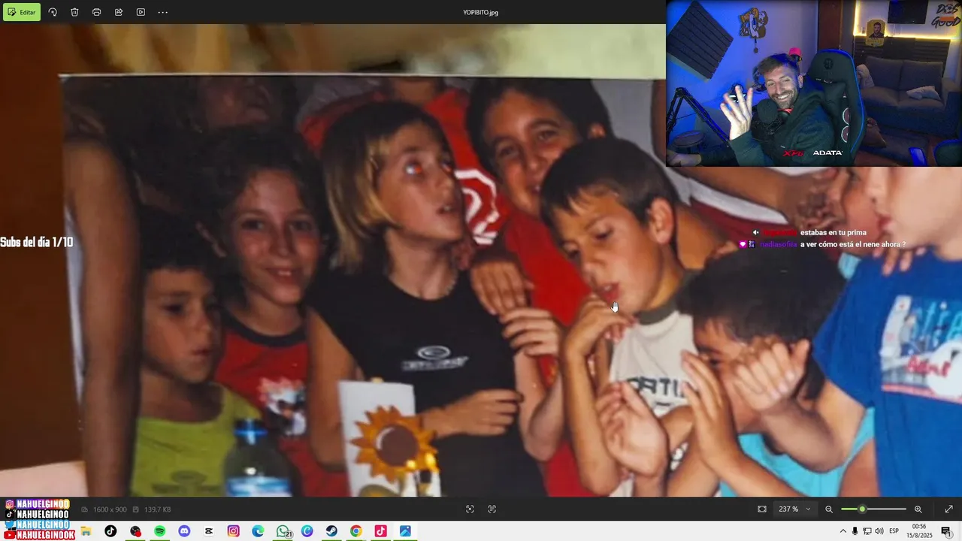The image size is (962, 541).
Task: Open the volume tray icon
Action: [x=879, y=531]
